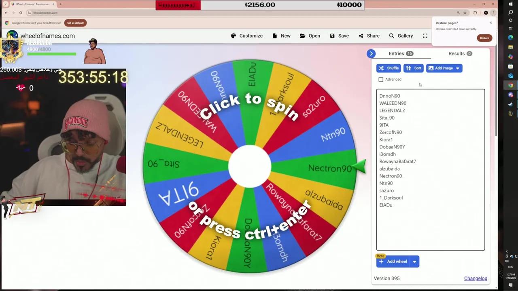Click the blue 9ITA wheel slice
The image size is (518, 291).
click(x=178, y=194)
